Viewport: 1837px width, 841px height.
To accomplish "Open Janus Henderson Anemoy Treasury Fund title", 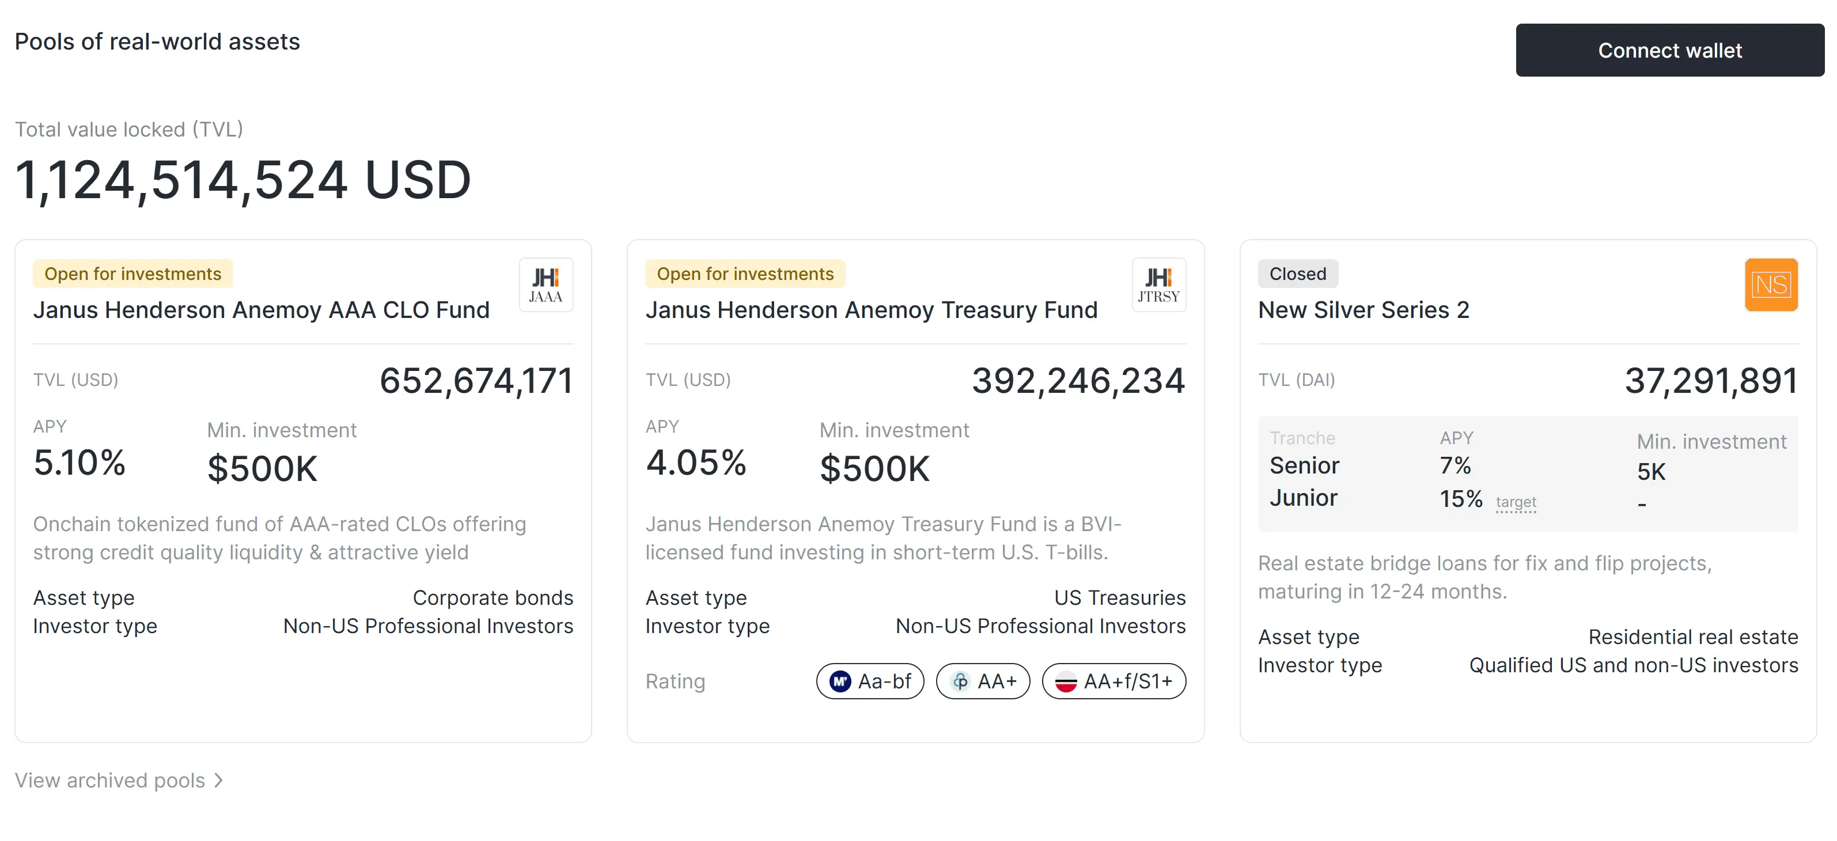I will (871, 310).
